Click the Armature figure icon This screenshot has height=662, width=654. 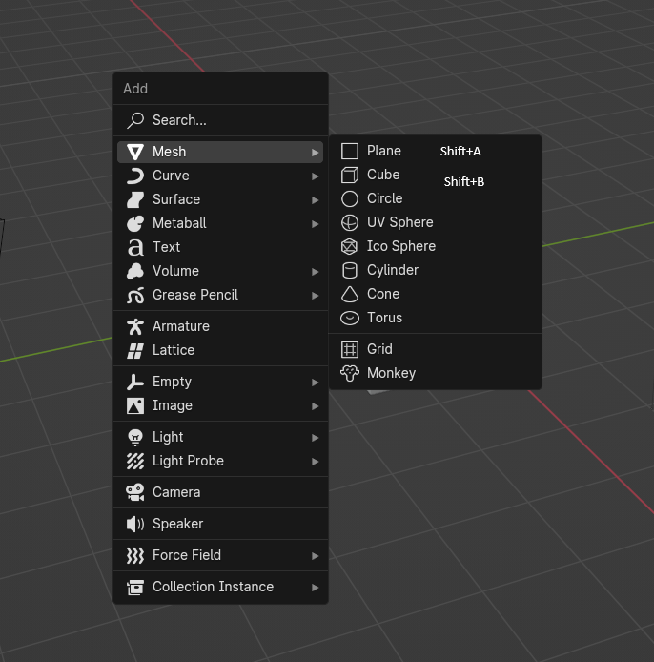tap(135, 327)
